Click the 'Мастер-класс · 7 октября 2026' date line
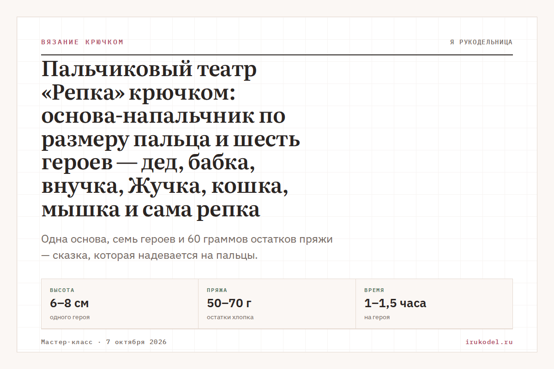554x369 pixels. pyautogui.click(x=104, y=342)
